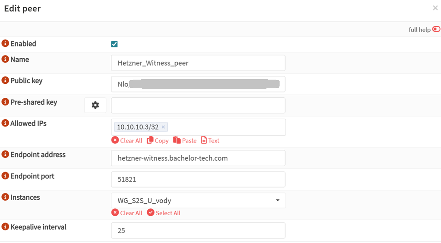Click the Endpoint port field
Screen dimensions: 441x243
click(198, 179)
